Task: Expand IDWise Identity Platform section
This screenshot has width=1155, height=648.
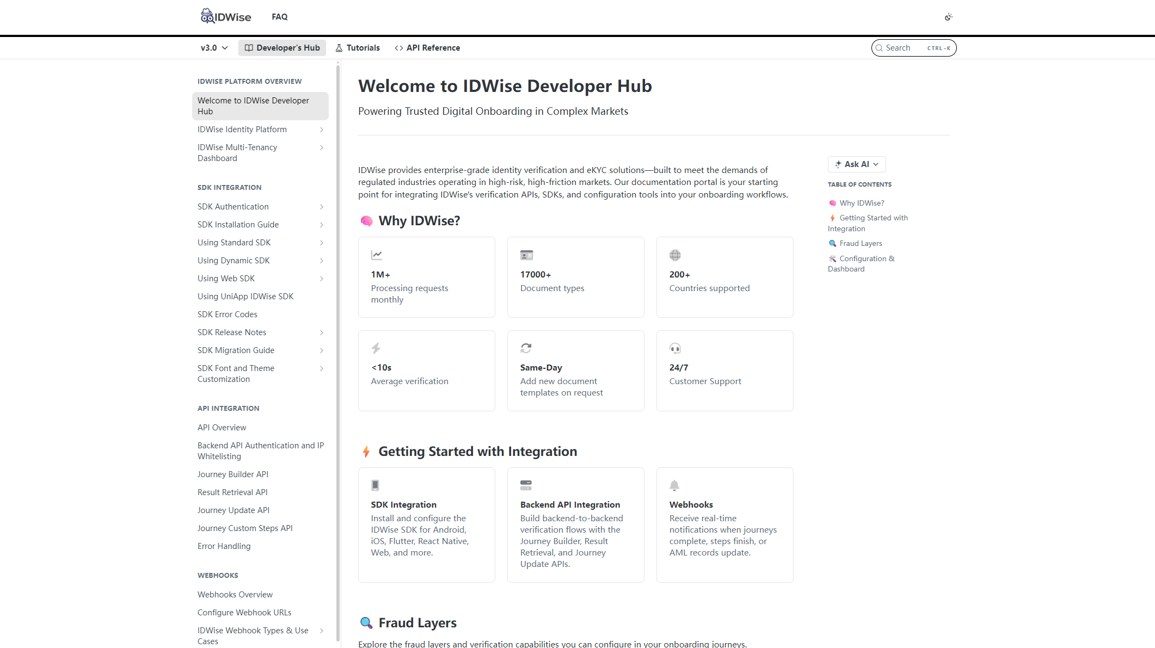Action: (322, 129)
